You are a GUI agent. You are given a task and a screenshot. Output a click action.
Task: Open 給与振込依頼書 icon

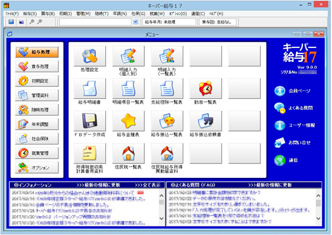pos(205,121)
